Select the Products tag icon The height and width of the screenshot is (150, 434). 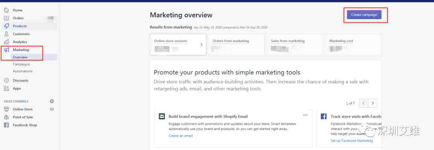(x=6, y=26)
